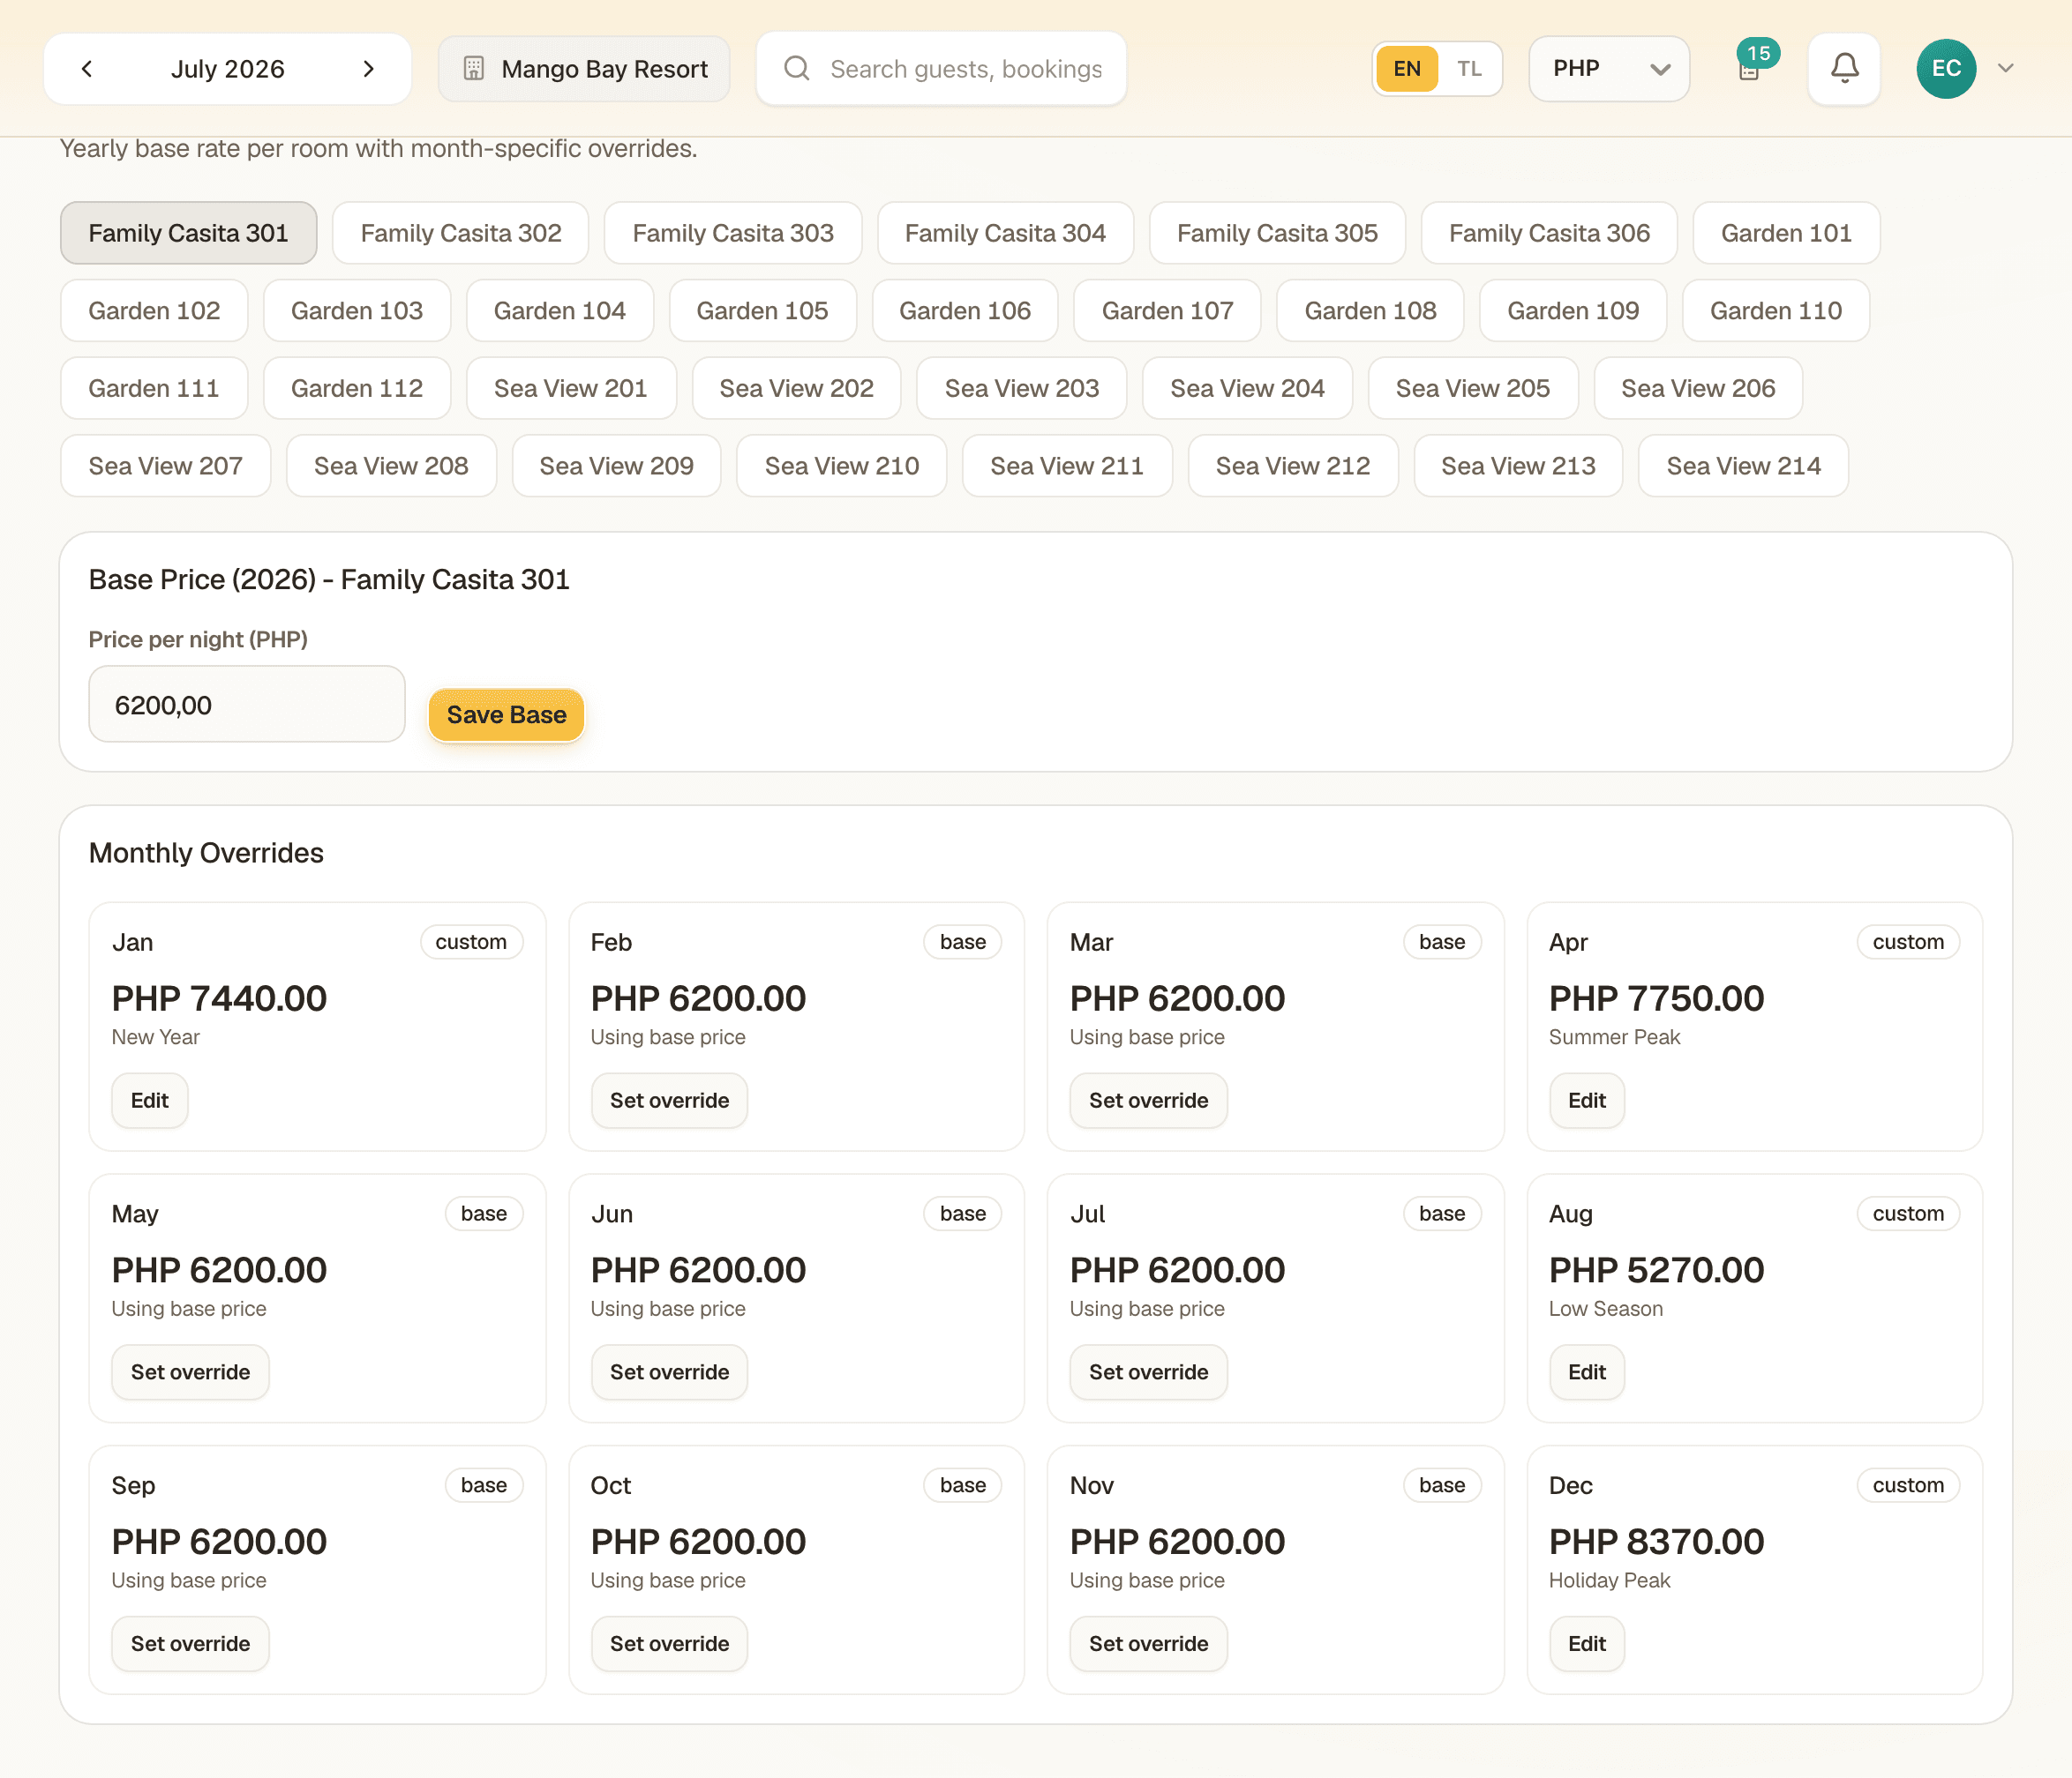Go to previous month arrow
Screen dimensions: 2072x1778
[87, 69]
